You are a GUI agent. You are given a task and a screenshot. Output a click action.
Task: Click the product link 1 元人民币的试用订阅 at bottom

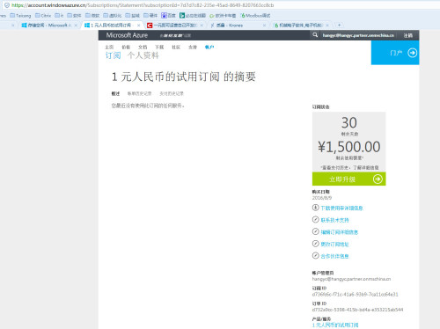(335, 325)
